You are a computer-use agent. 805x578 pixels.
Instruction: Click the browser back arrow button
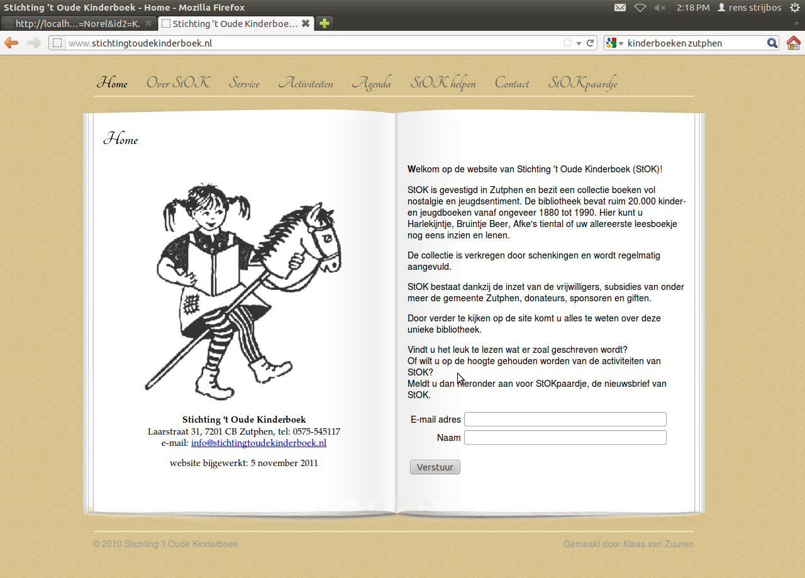11,43
